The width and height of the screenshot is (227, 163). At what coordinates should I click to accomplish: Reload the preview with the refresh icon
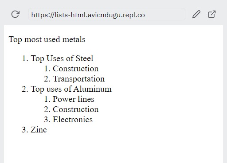[16, 14]
